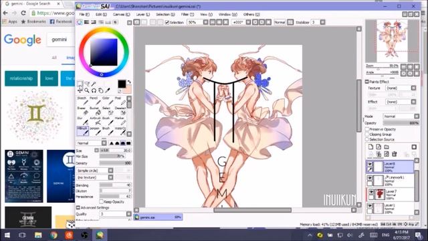Viewport: 428px width, 241px height.
Task: Select the Lasso tool
Action: 87,83
